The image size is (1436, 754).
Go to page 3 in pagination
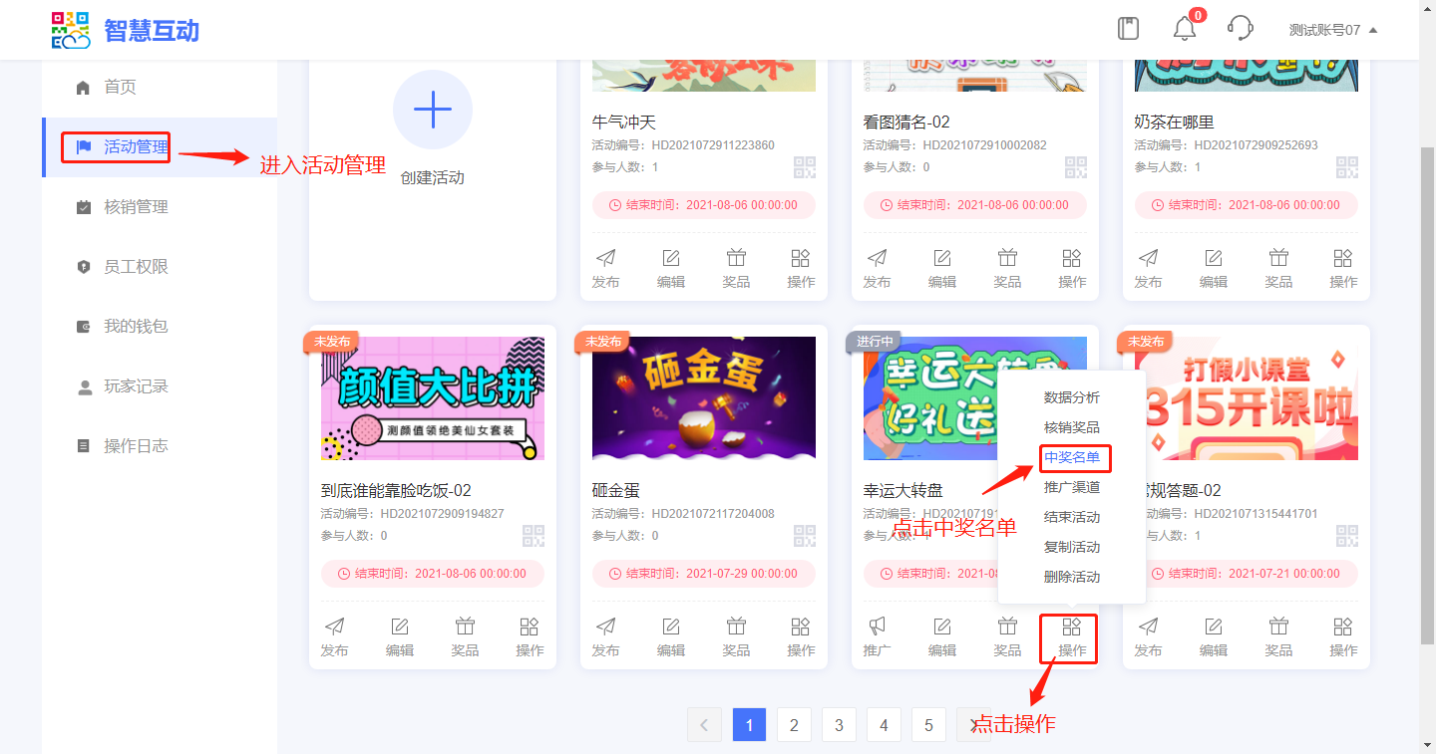pyautogui.click(x=839, y=725)
